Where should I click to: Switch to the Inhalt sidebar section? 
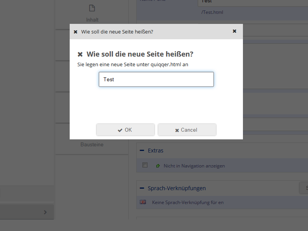point(92,19)
